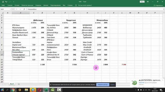Viewport: 165px width, 92px height.
Task: Open the Action Center notifications icon
Action: 161,90
